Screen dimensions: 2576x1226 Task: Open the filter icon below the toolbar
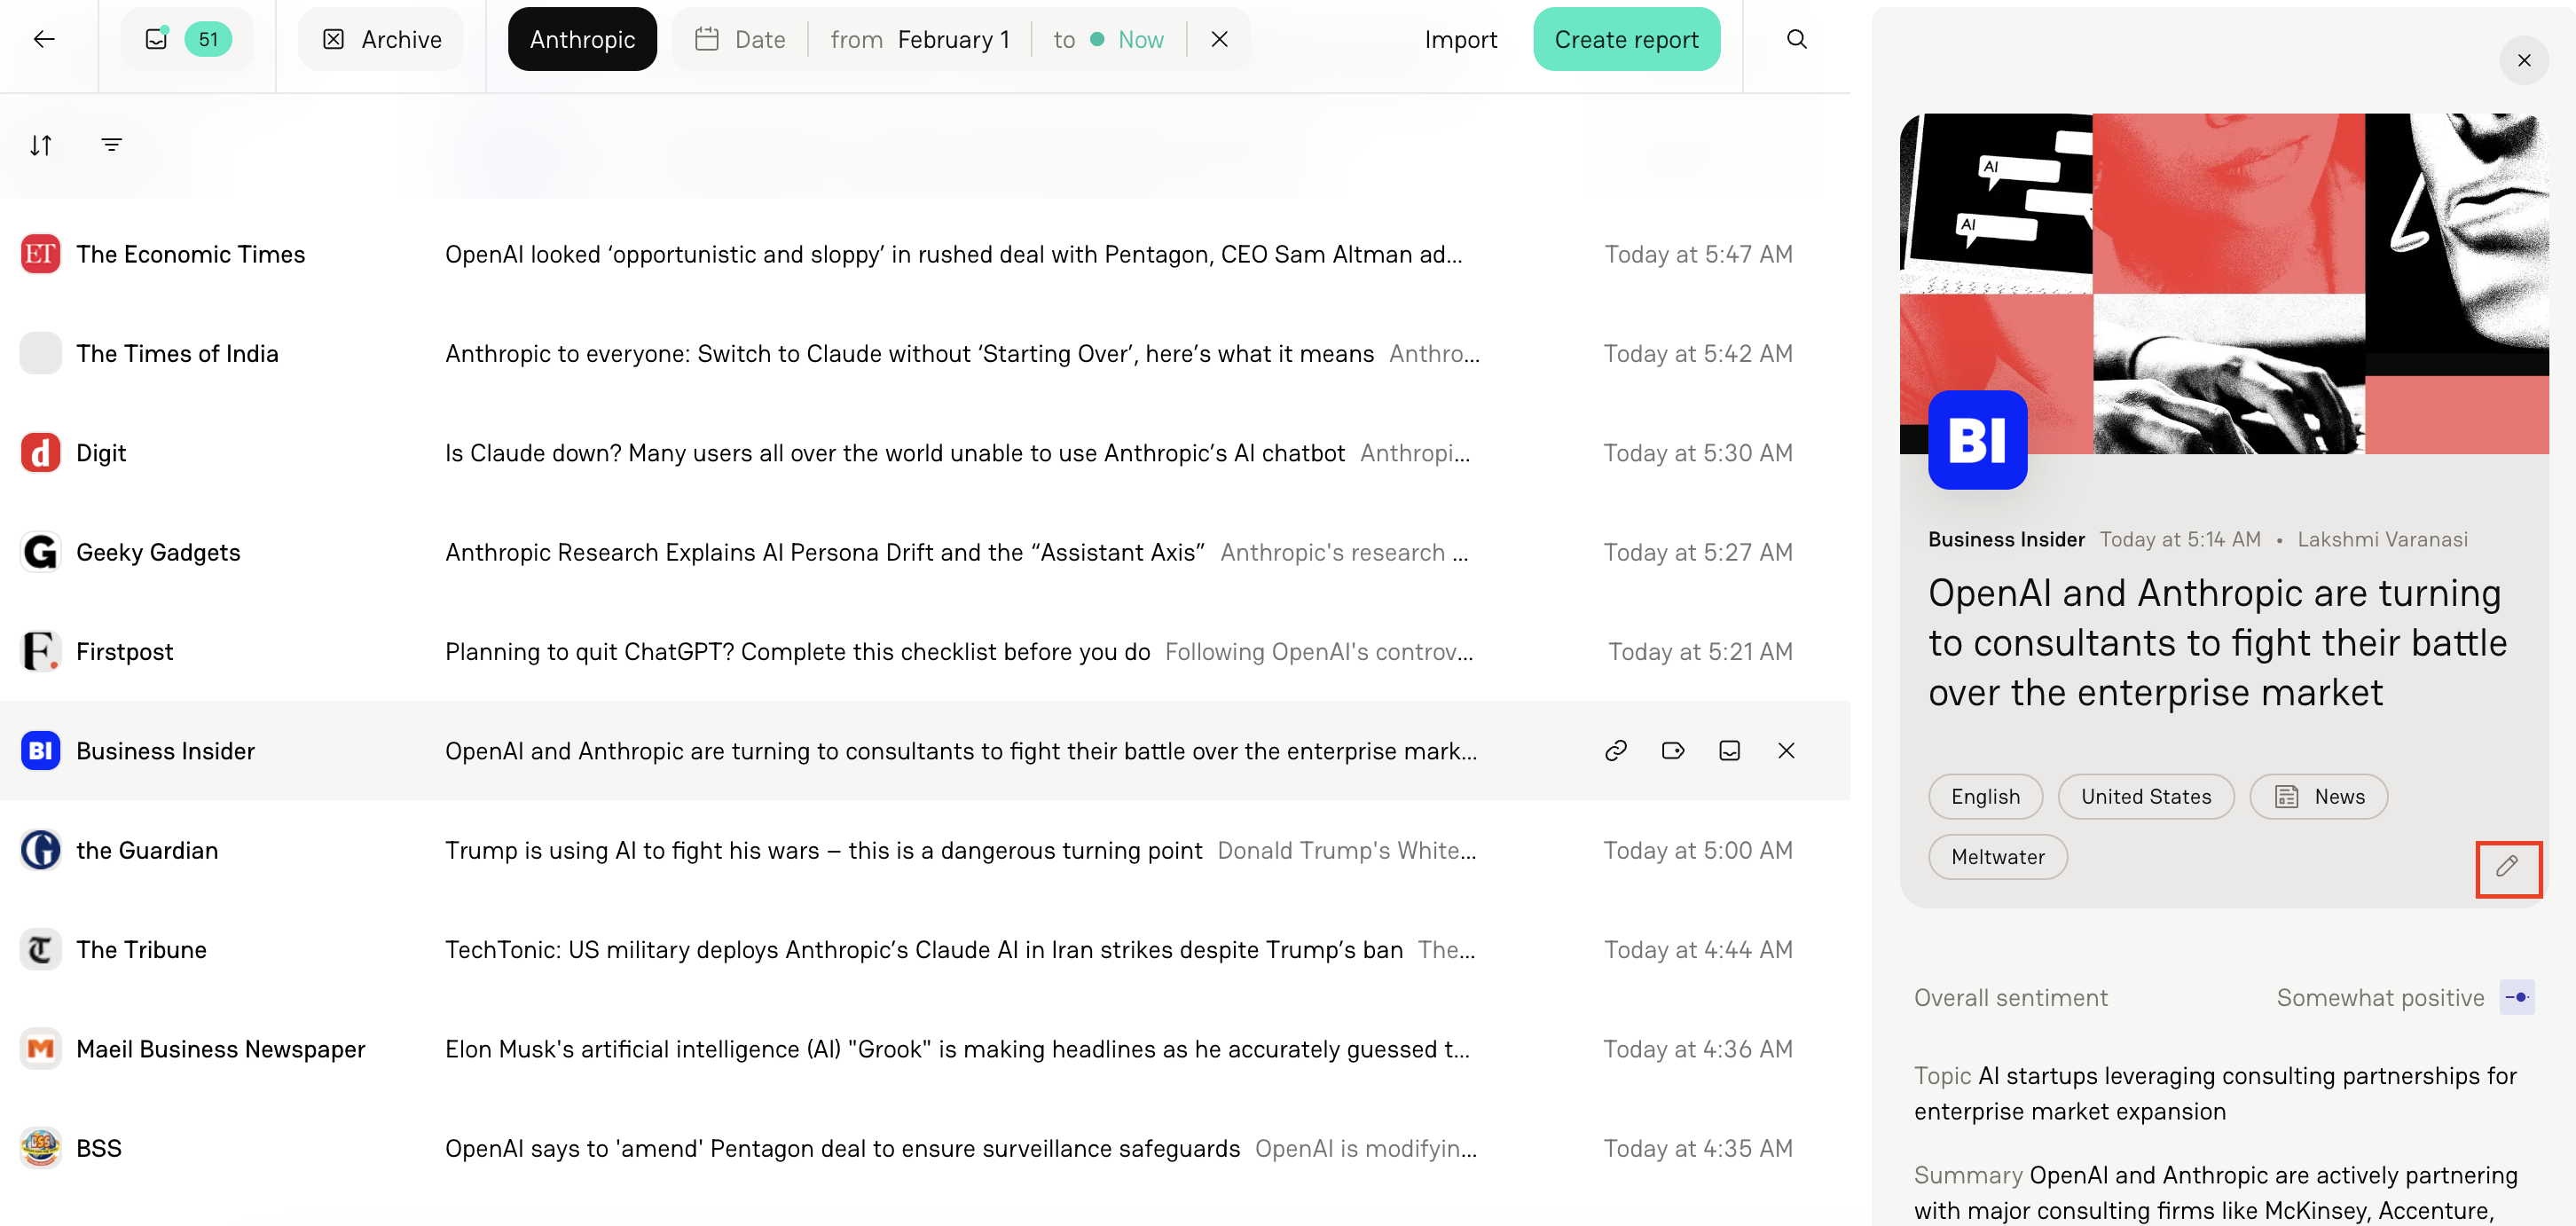click(x=111, y=145)
